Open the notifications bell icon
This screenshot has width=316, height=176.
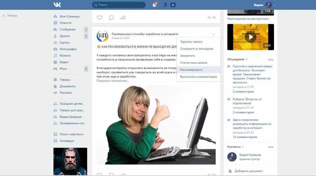(x=154, y=5)
